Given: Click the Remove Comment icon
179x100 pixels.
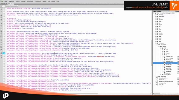Looking at the screenshot, I should (x=1, y=42).
